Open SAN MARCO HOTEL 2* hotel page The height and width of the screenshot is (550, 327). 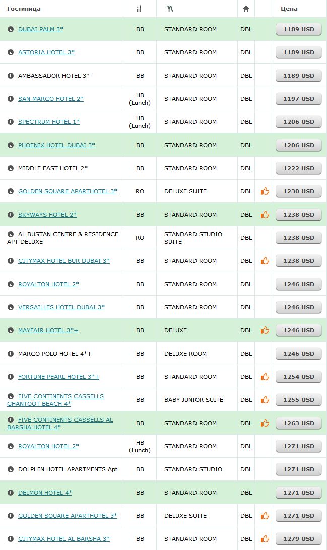point(51,99)
